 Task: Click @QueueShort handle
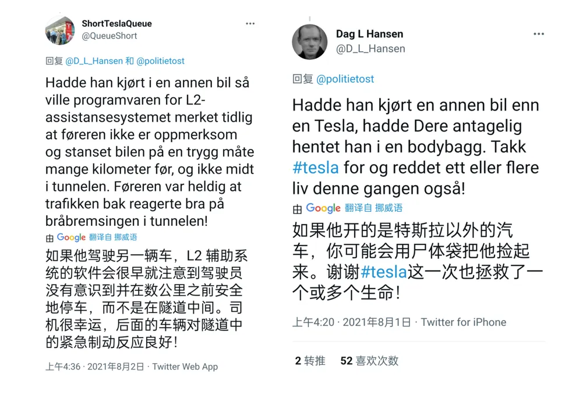(110, 35)
